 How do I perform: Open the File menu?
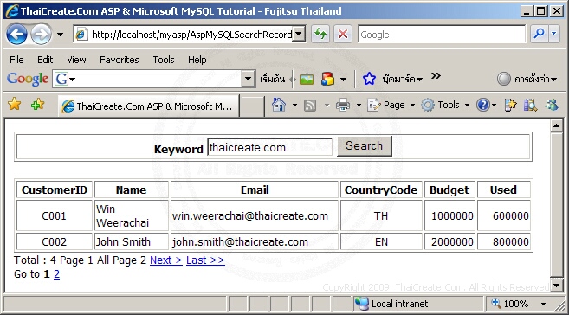(x=16, y=60)
